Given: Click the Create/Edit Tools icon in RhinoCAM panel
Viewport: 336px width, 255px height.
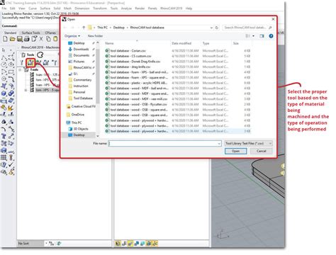Looking at the screenshot, I should pos(22,62).
